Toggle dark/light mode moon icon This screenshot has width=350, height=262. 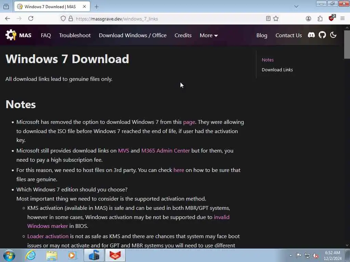(333, 35)
